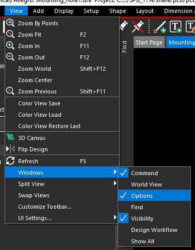
Task: Click the Zoom In plus magnifier icon
Action: point(10,46)
